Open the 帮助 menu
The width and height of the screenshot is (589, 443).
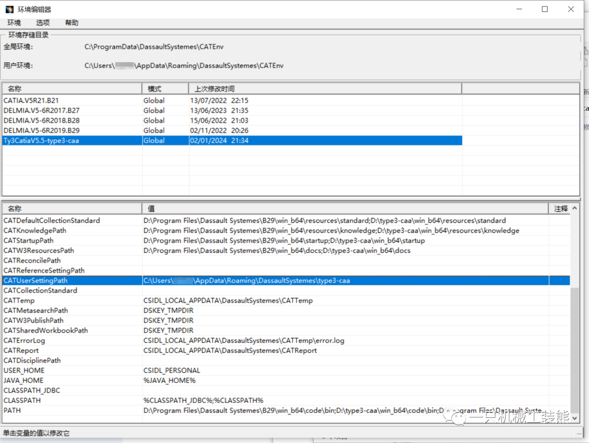coord(72,22)
